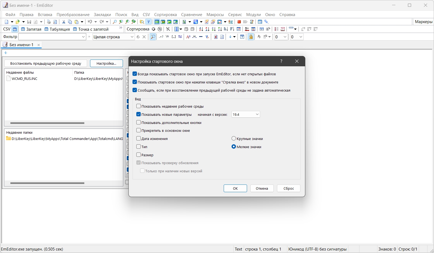Enable 'Показывать недавние рабочие среды' checkbox

[x=138, y=106]
